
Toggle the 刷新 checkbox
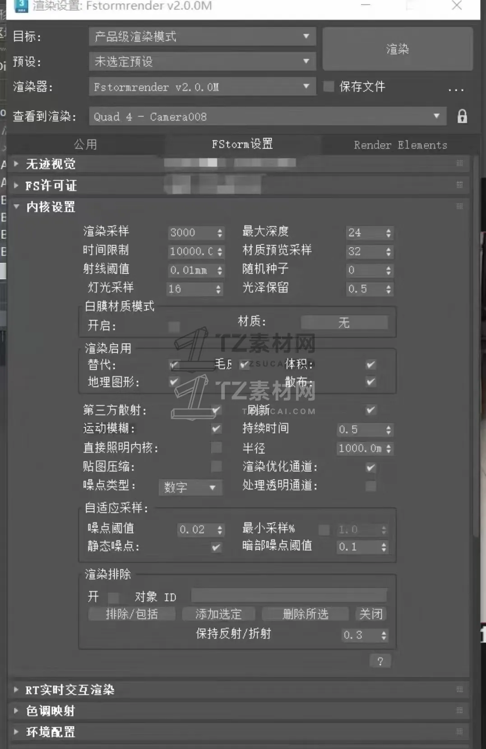coord(371,410)
